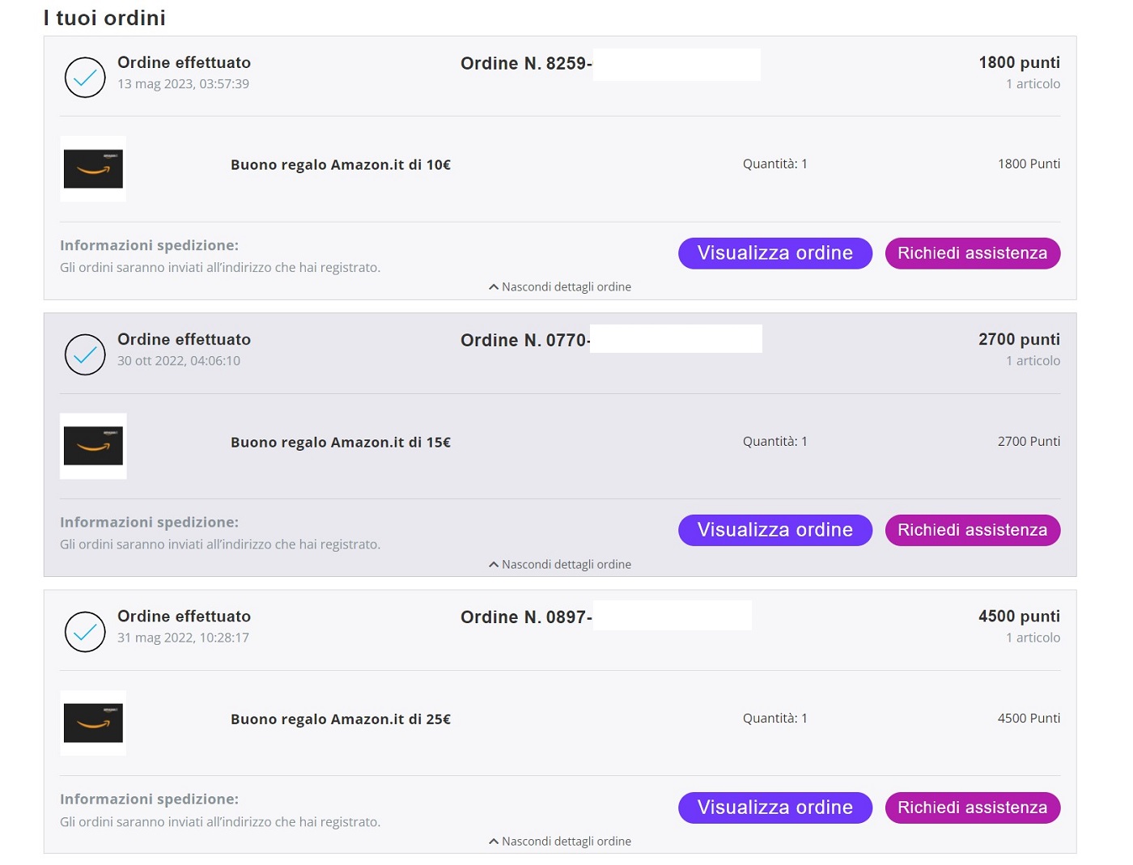Click Informazioni spedizione label of order 0770

pyautogui.click(x=149, y=522)
